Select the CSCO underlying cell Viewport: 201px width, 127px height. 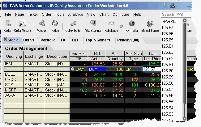14,80
